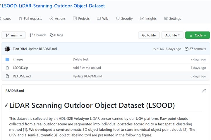Switch to the Pull requests tab
This screenshot has height=140, width=211.
point(30,18)
